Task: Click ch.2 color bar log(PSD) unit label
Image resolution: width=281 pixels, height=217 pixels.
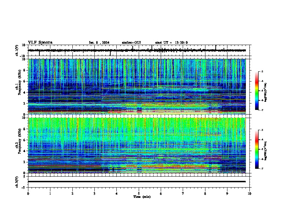Action: coord(266,151)
